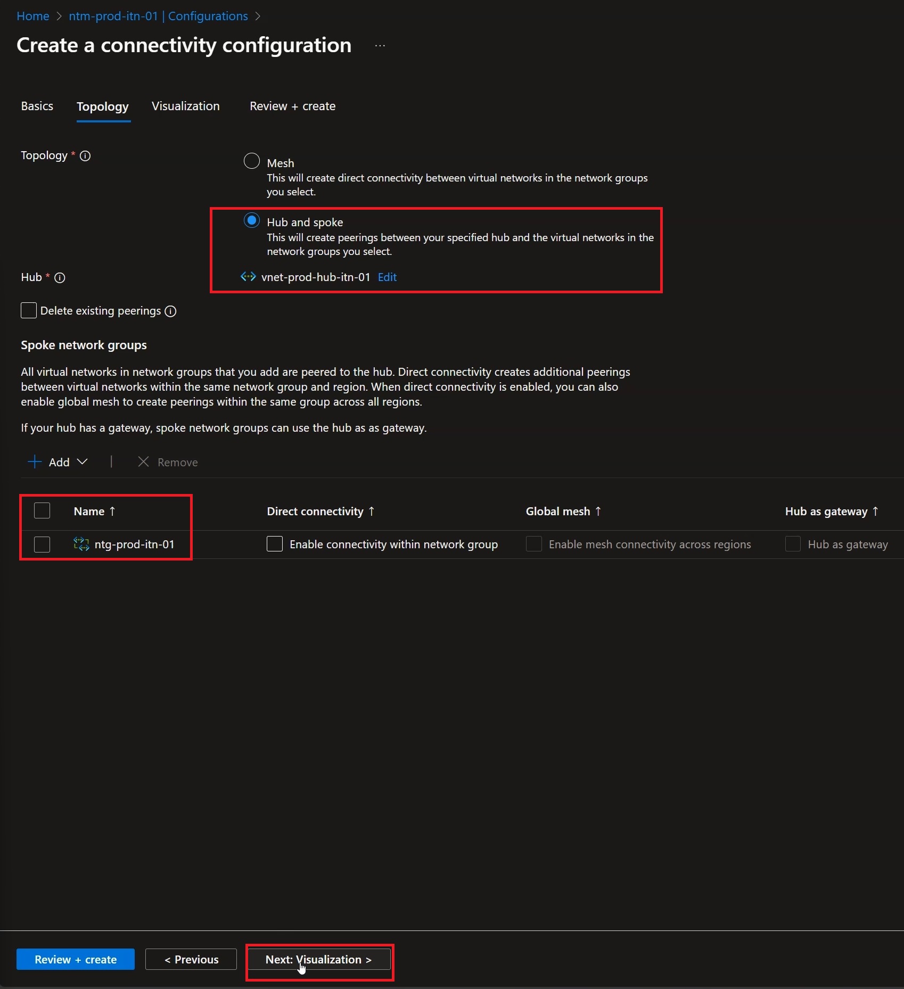Viewport: 904px width, 989px height.
Task: Enable connectivity within network group checkbox
Action: click(x=275, y=543)
